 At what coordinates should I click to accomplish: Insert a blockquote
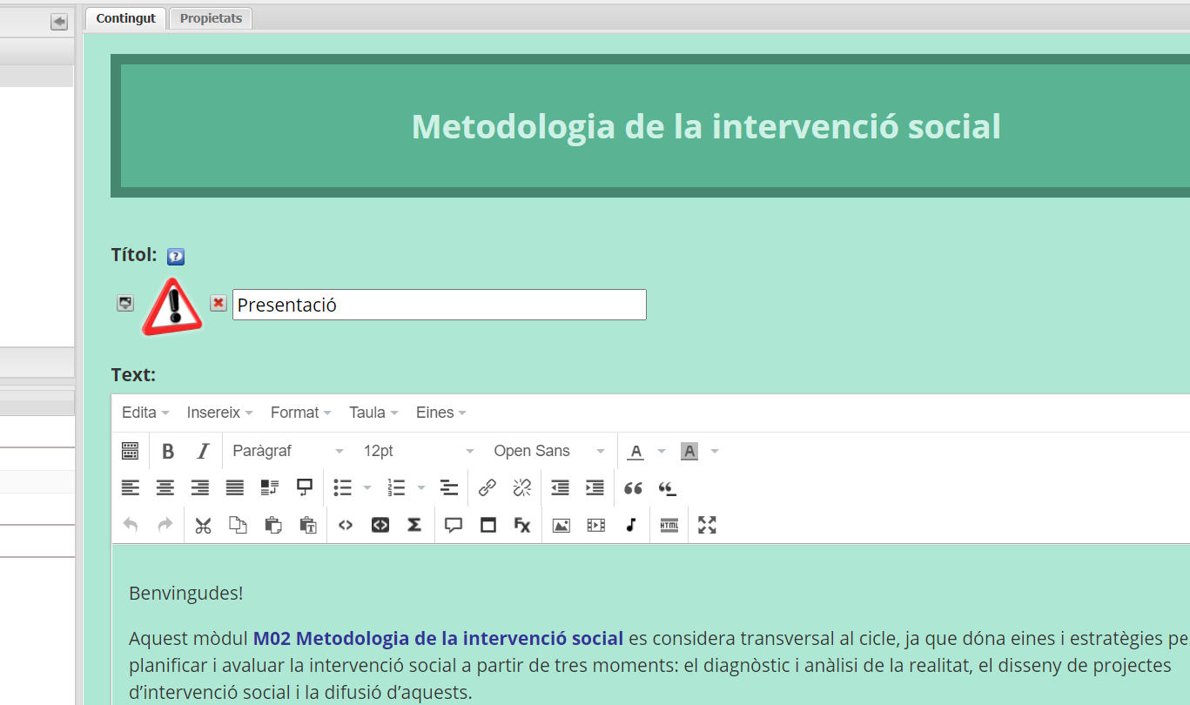[x=633, y=487]
